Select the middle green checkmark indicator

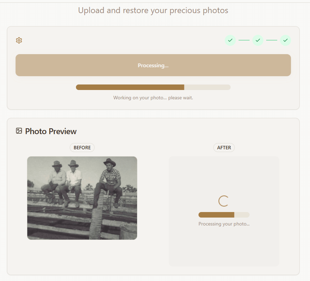pos(258,40)
